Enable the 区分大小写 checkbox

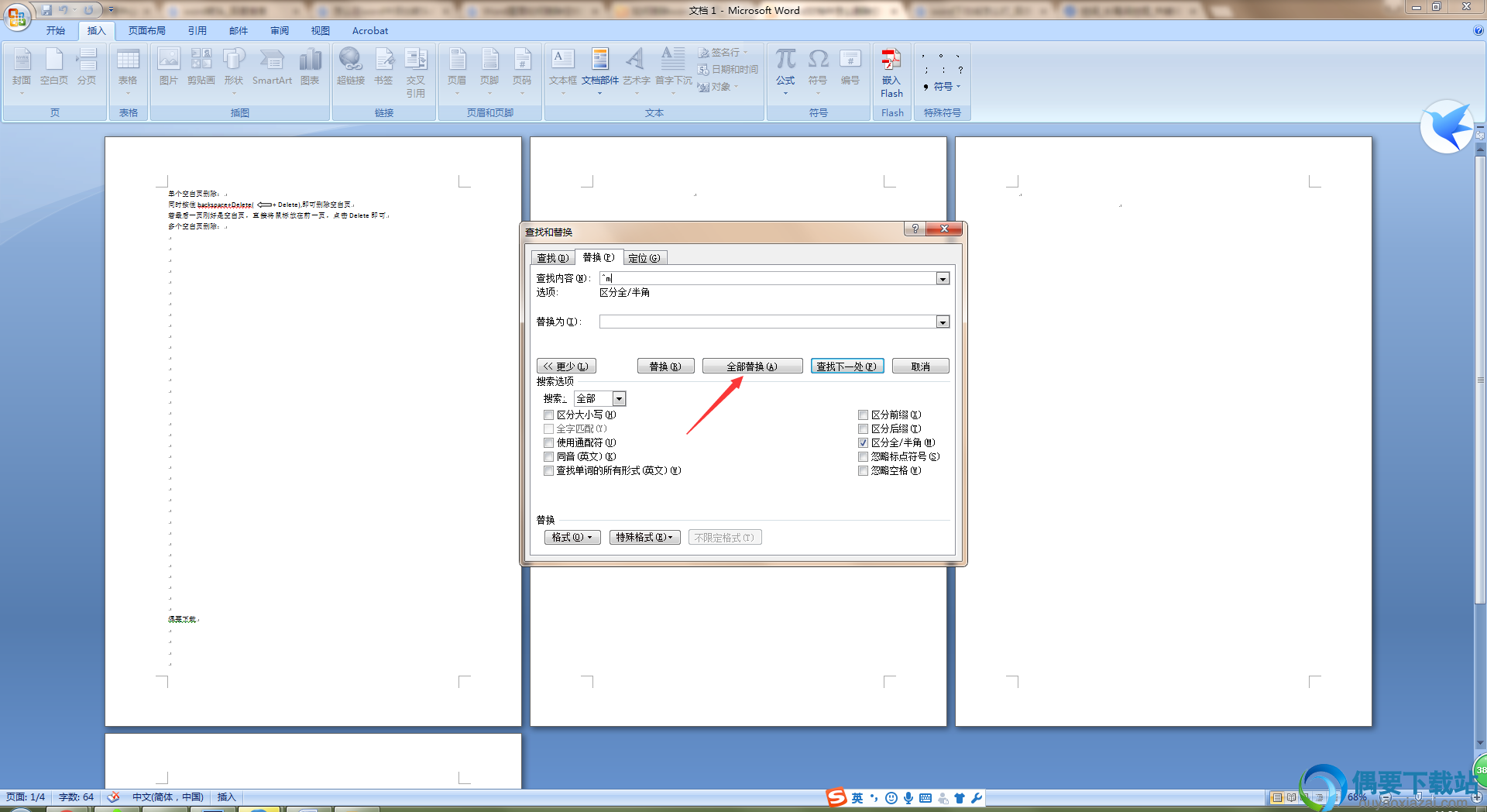point(548,415)
